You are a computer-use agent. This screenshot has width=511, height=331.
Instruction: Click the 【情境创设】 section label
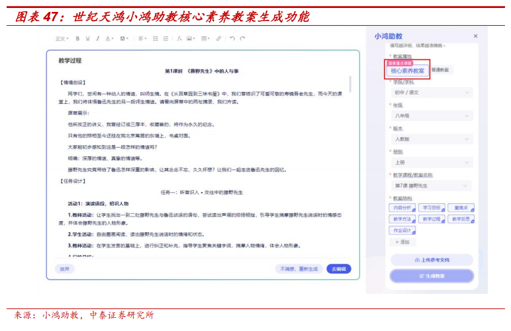pyautogui.click(x=73, y=83)
